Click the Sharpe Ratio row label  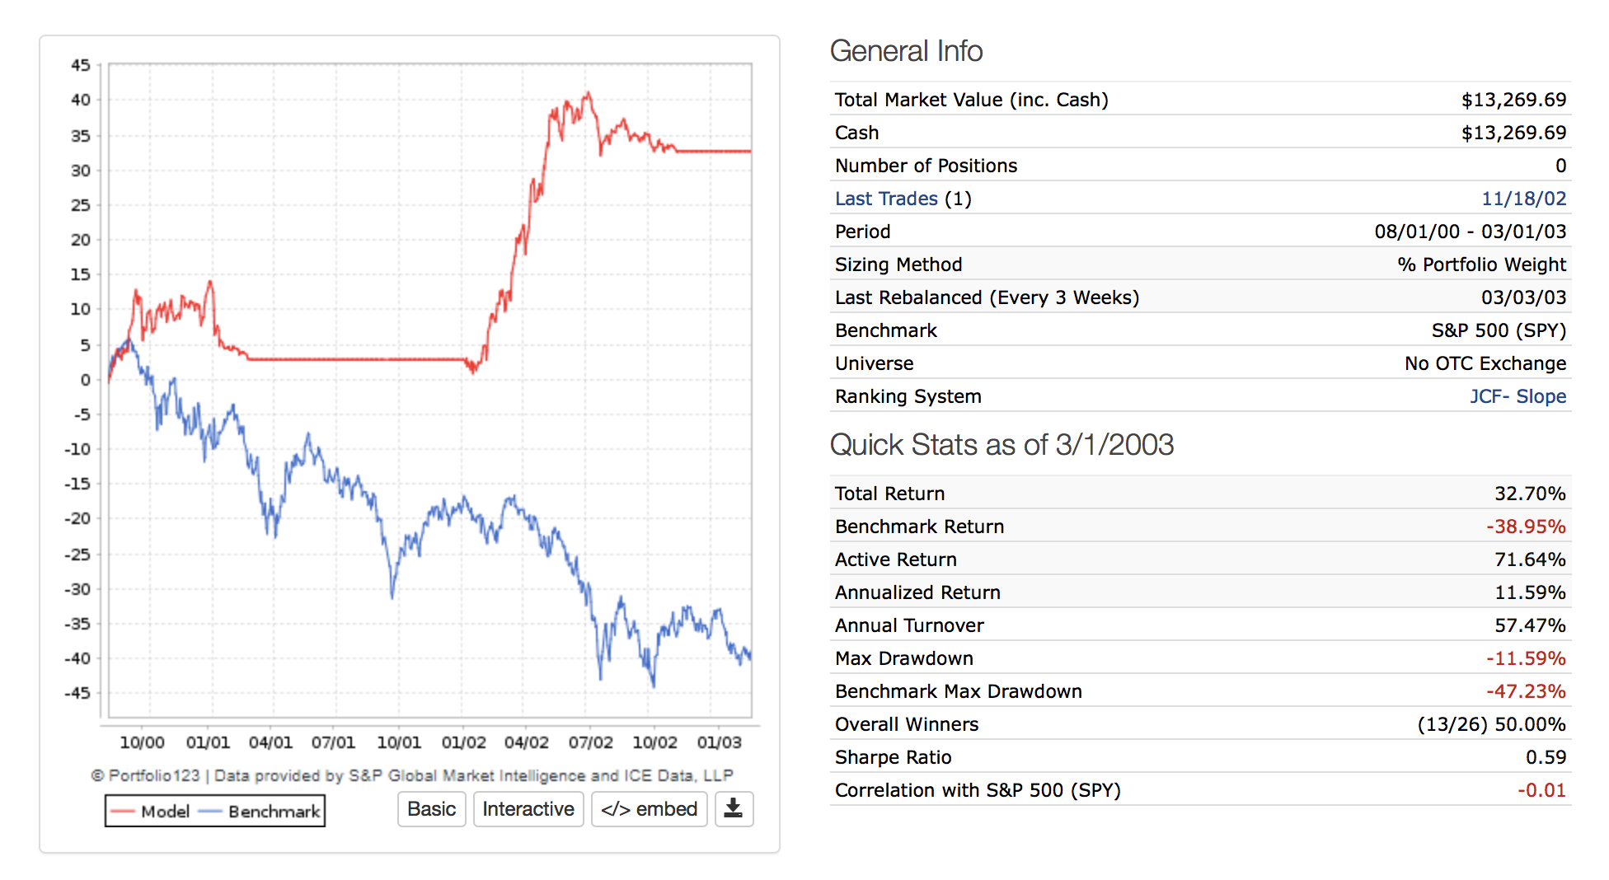[893, 757]
